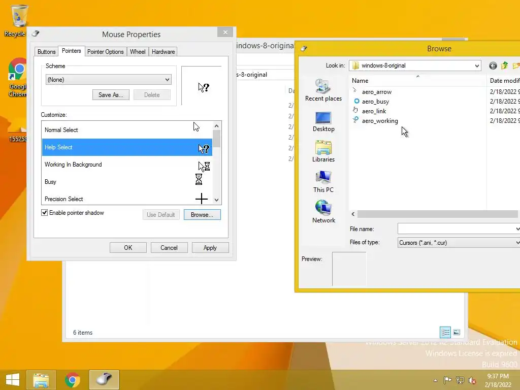Screen dimensions: 520x390
Task: Open Google Chrome desktop shortcut
Action: 17,77
